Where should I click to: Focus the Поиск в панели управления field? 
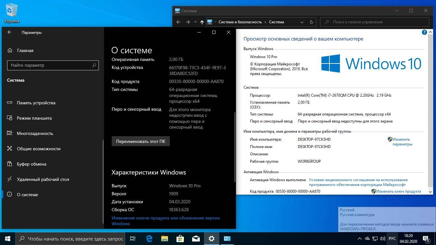pos(375,22)
